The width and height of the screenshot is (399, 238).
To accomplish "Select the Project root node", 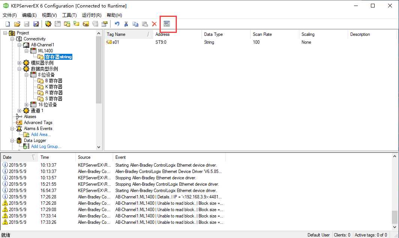I will (x=23, y=33).
